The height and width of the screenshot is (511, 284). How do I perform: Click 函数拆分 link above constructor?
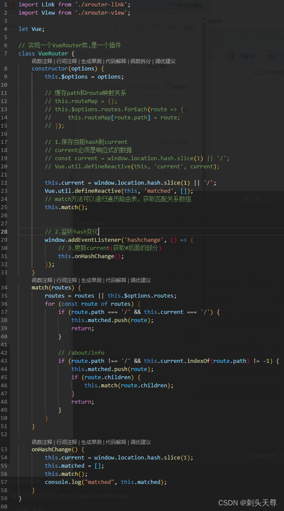(x=141, y=61)
